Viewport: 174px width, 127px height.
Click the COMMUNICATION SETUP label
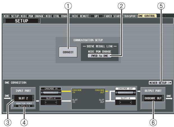(88, 40)
